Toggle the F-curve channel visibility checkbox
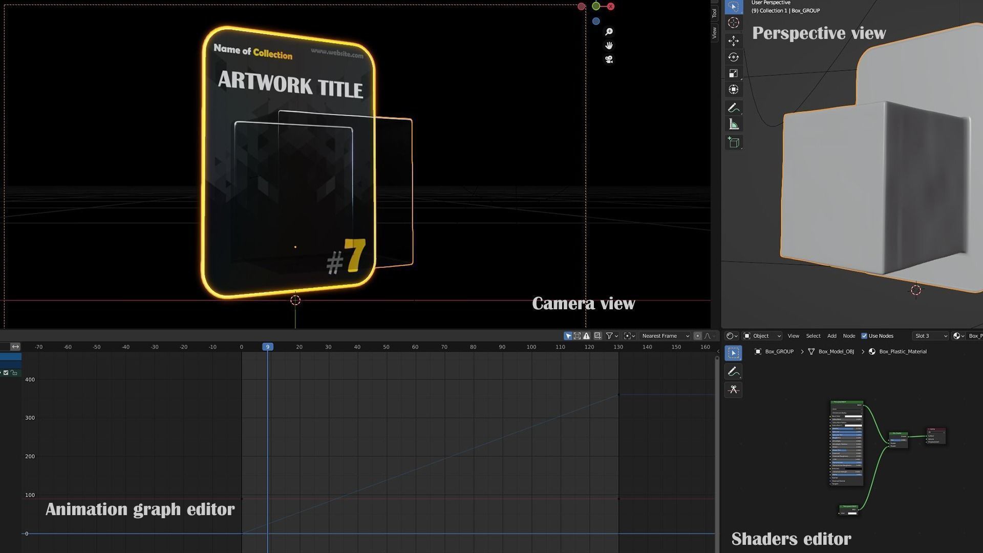983x553 pixels. 6,373
